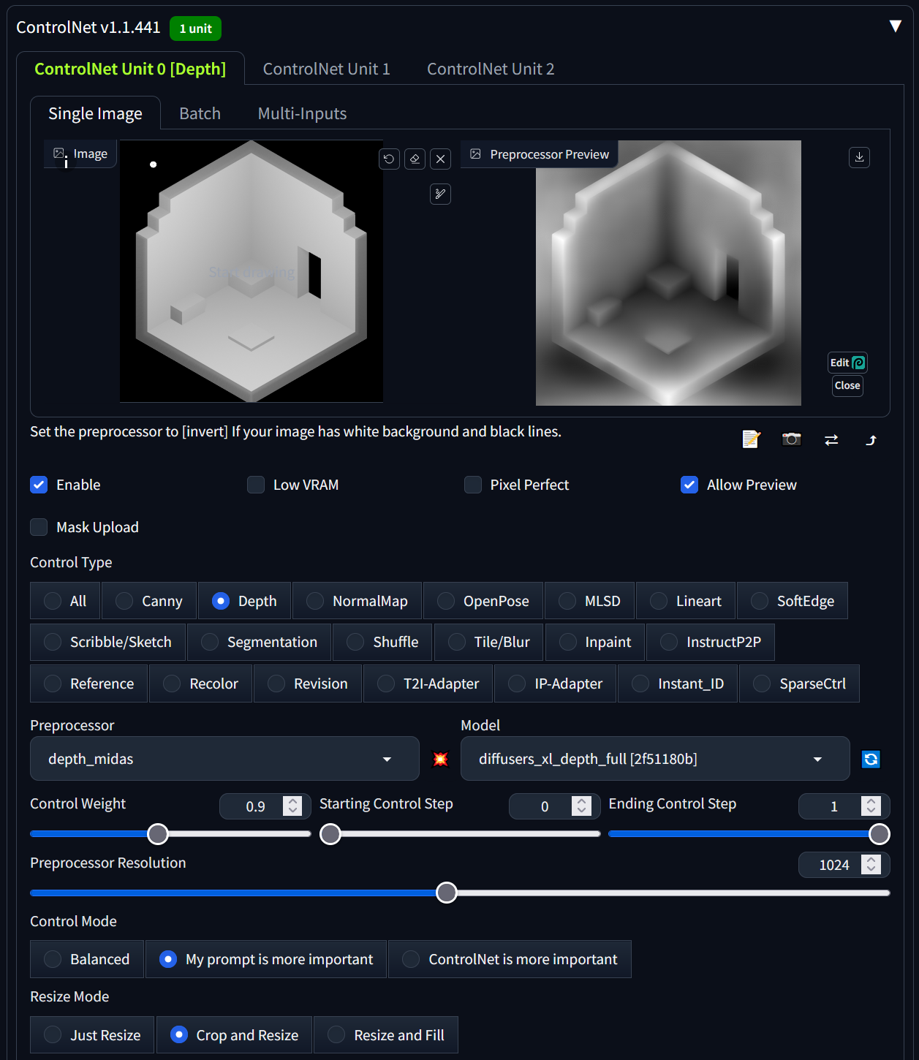
Task: Select the MLSD control type
Action: (x=589, y=601)
